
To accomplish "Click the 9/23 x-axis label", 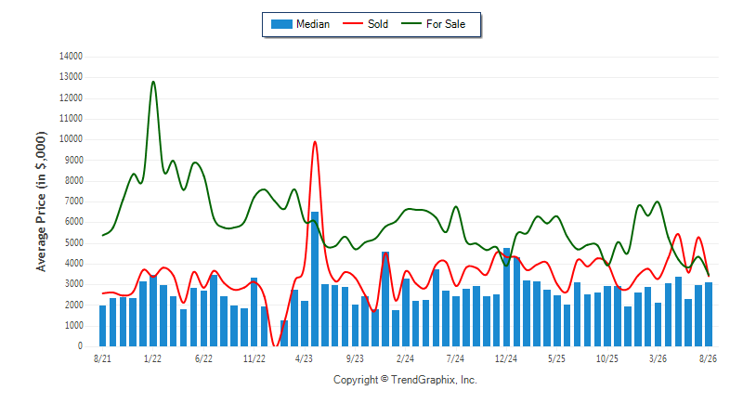I will [x=355, y=359].
